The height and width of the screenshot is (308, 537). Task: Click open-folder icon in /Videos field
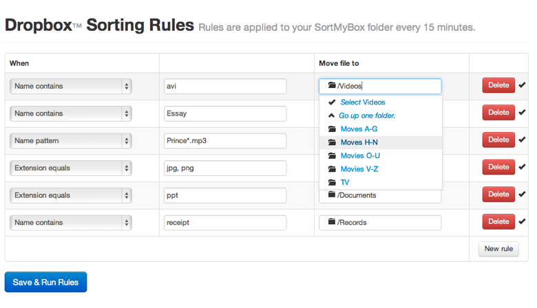click(332, 86)
